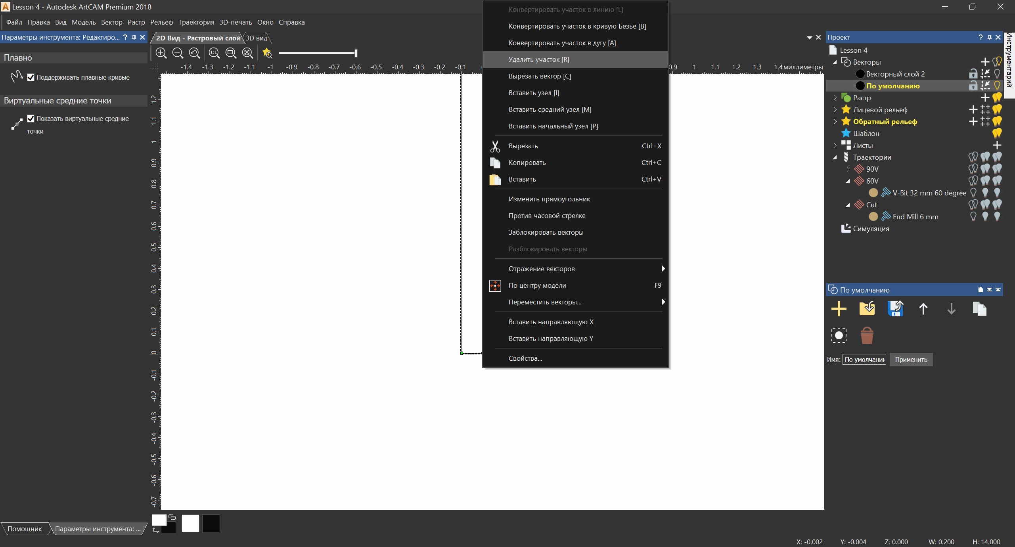Click the trash bin delete layer icon
The image size is (1015, 547).
pyautogui.click(x=867, y=335)
